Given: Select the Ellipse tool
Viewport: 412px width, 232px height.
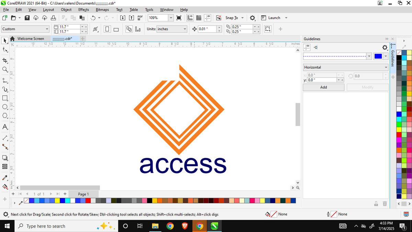Looking at the screenshot, I should 5,107.
